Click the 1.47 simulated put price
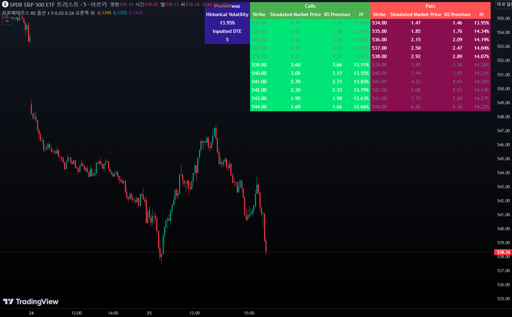This screenshot has height=317, width=512. pos(416,23)
